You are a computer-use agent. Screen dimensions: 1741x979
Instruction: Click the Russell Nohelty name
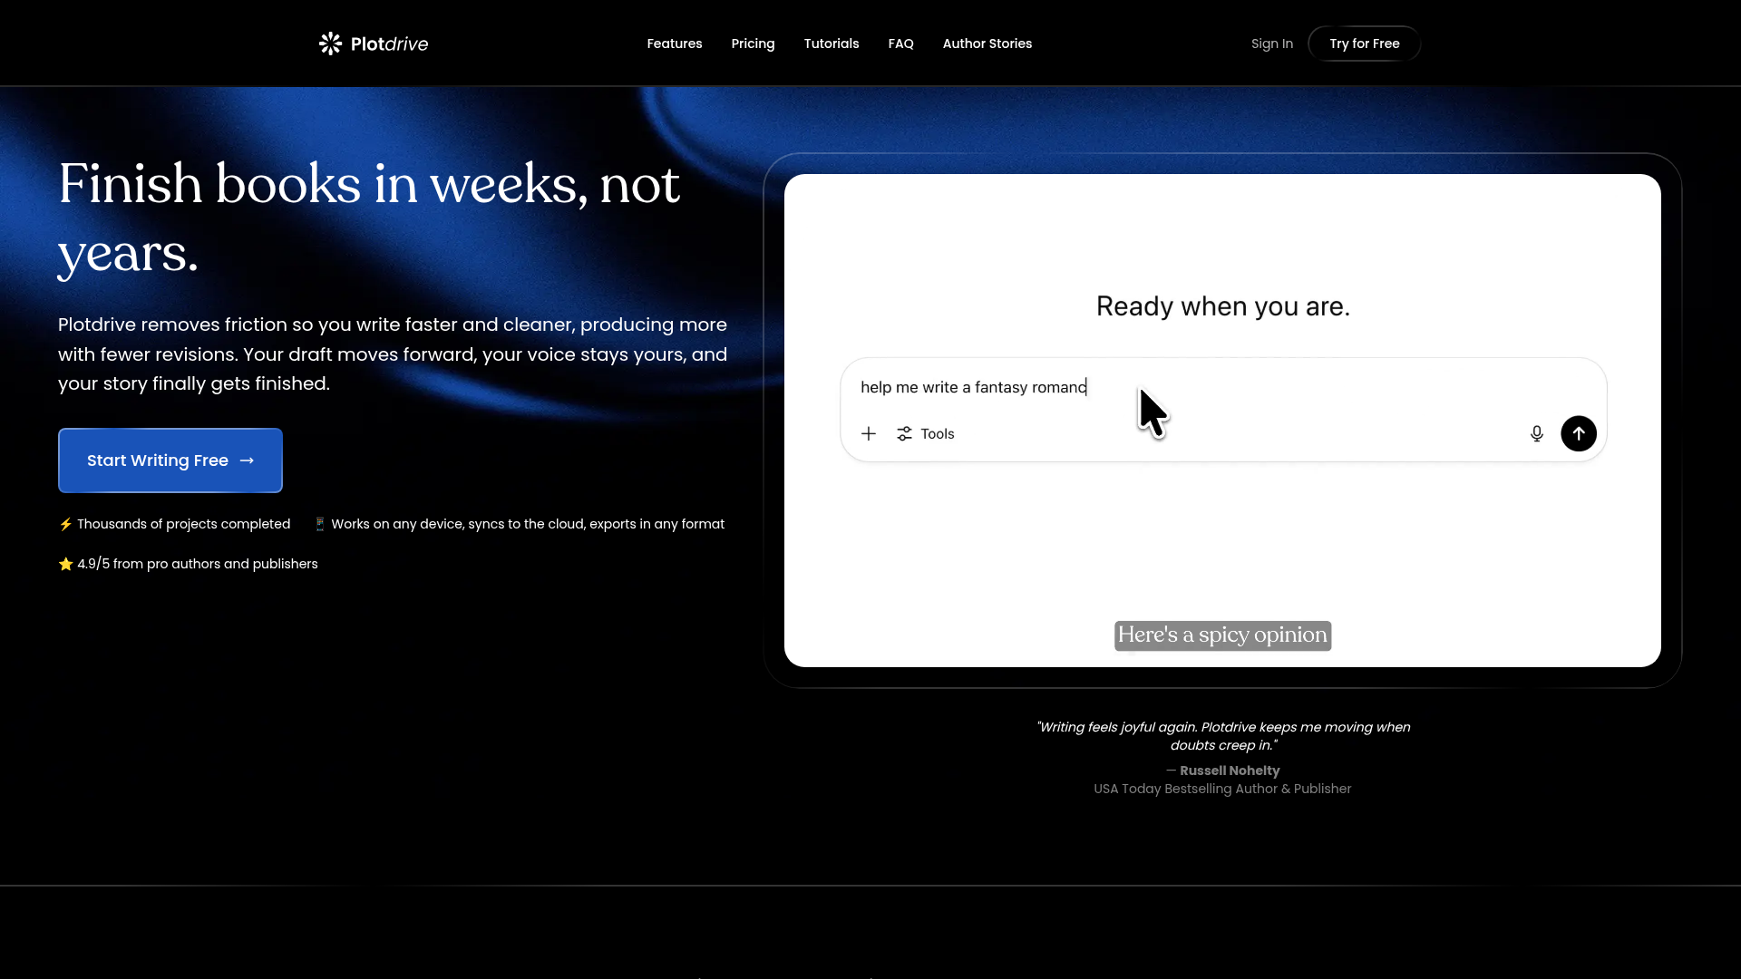click(1230, 771)
